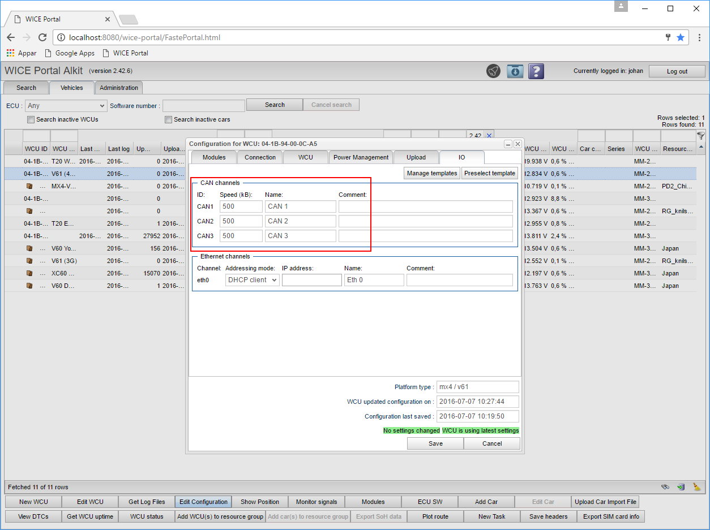This screenshot has width=710, height=530.
Task: Click the CAN1 Speed input field
Action: [241, 206]
